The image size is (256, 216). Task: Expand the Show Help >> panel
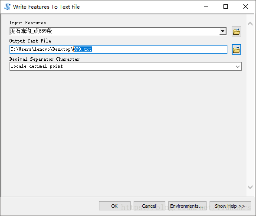(230, 206)
